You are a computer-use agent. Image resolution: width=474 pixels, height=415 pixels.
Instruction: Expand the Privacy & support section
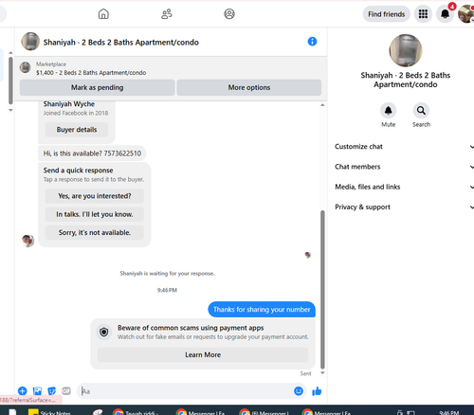404,207
